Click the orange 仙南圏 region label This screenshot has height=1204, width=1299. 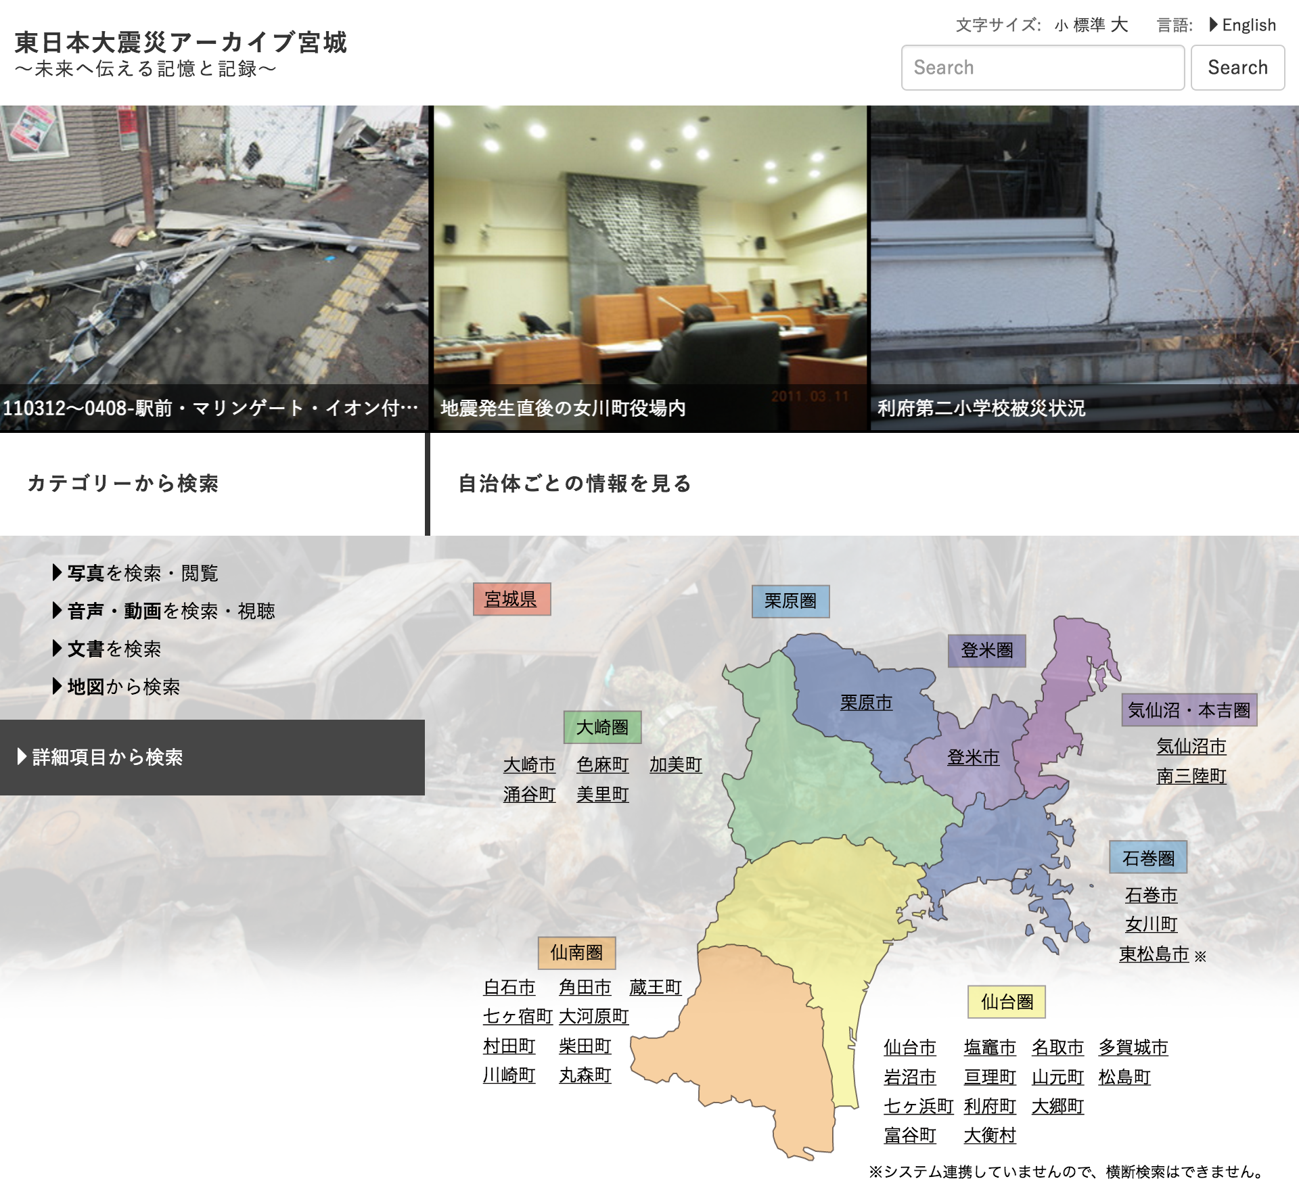pyautogui.click(x=576, y=953)
